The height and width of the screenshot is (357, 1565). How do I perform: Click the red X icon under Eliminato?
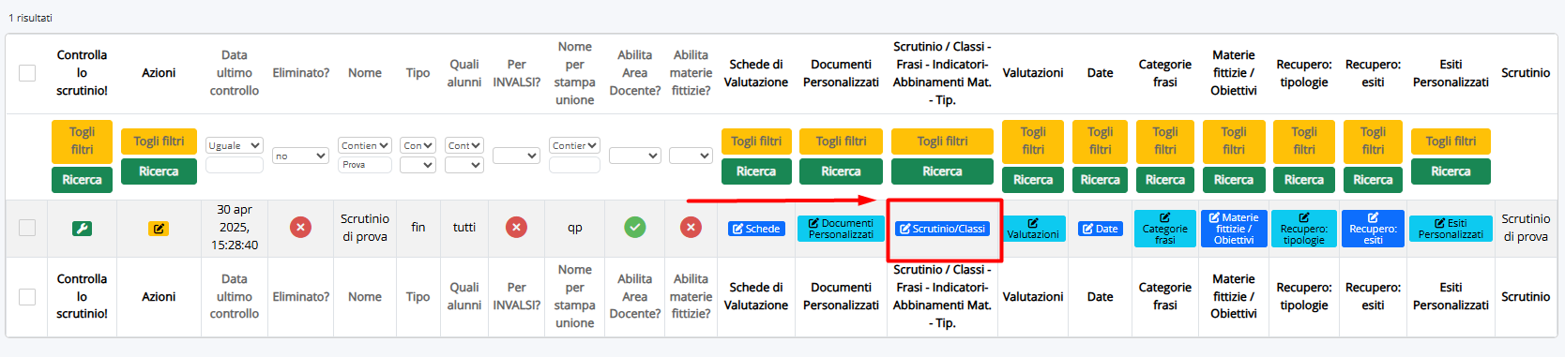pos(300,227)
